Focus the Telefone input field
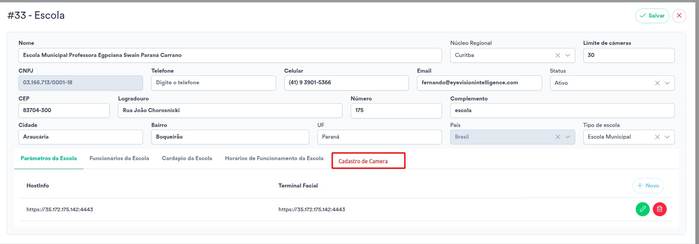 pyautogui.click(x=213, y=83)
